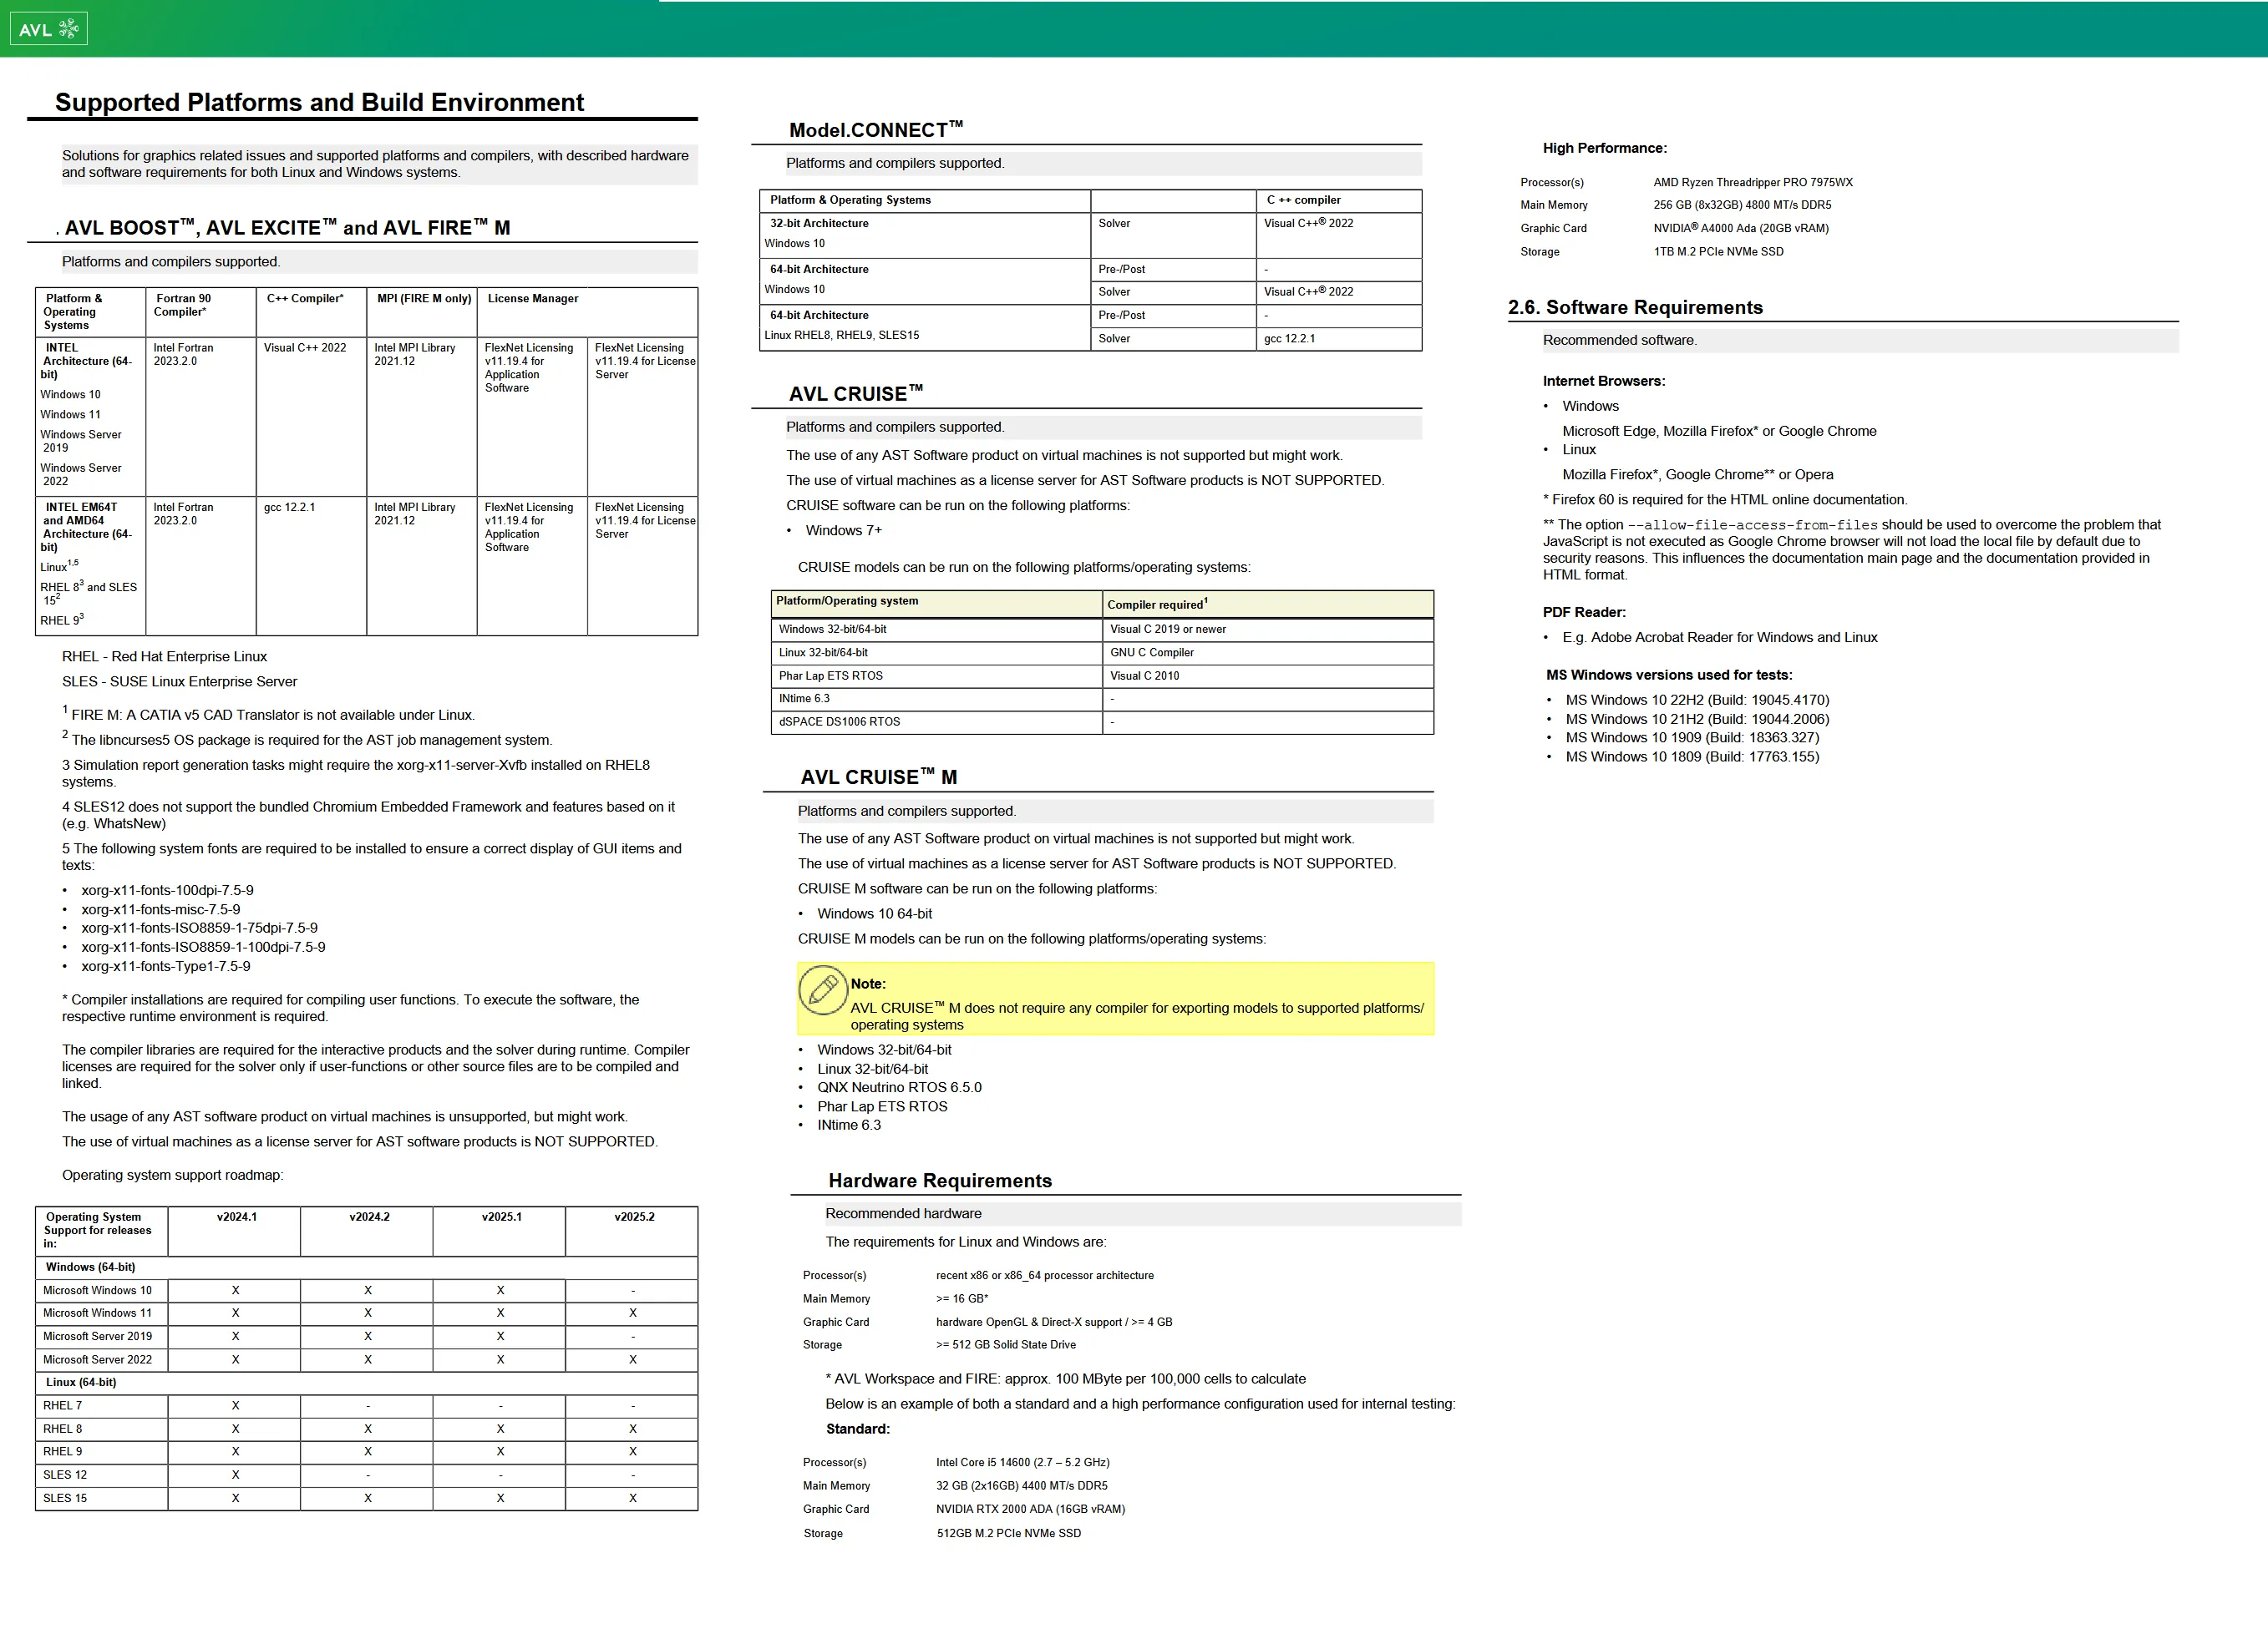2268x1629 pixels.
Task: Click the '1TB M.2 PCIe NVMe SSD' value
Action: pos(1718,252)
